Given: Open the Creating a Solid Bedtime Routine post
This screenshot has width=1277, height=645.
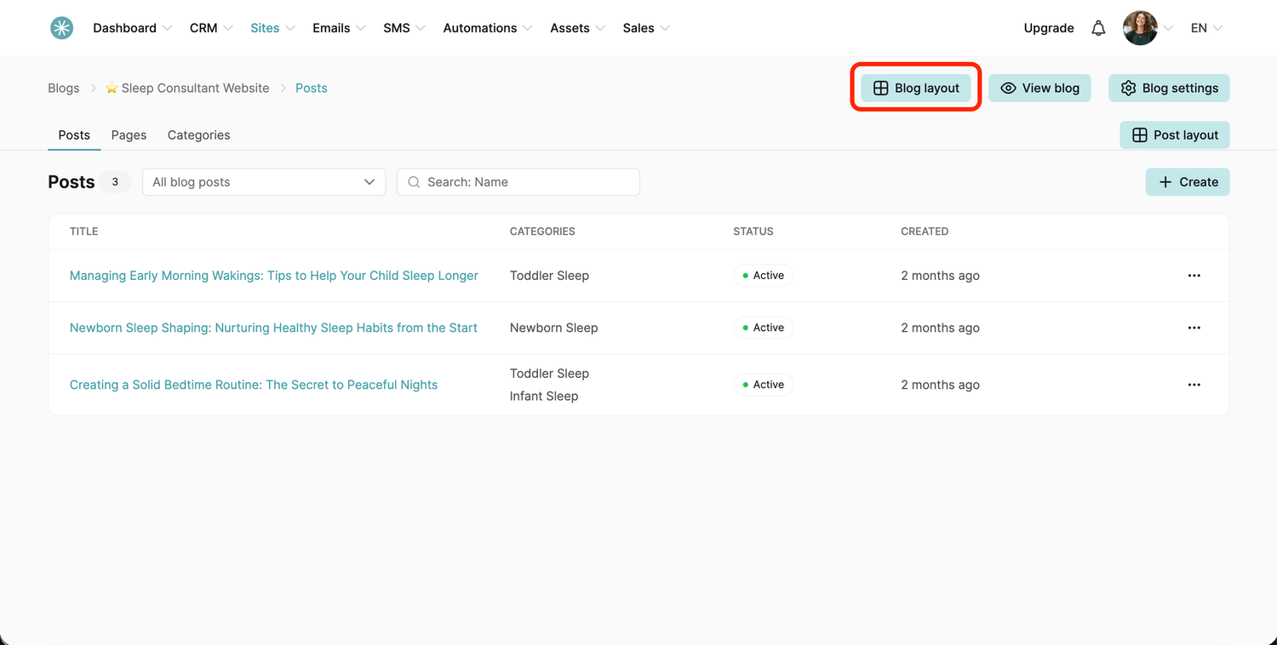Looking at the screenshot, I should point(254,385).
